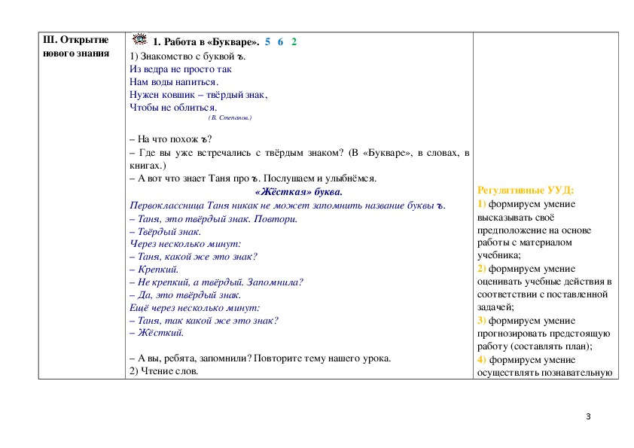Viewport: 634px width, 448px height.
Task: Click '– Да, это твёрдый знак.'
Action: click(185, 295)
